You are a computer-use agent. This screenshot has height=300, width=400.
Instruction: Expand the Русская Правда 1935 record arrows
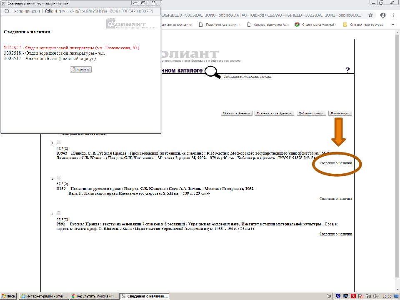click(x=252, y=229)
